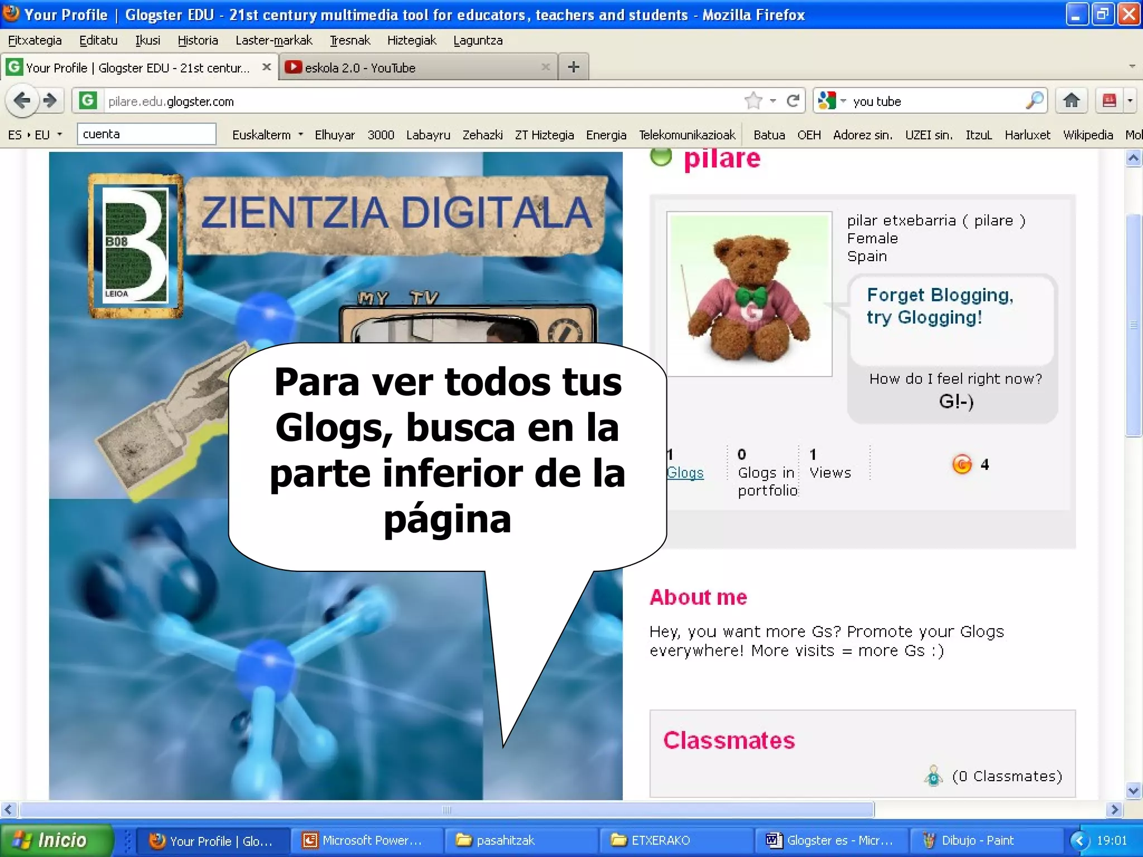The height and width of the screenshot is (857, 1143).
Task: Open the ZIENTZIA DIGITALA glog preview
Action: 335,475
